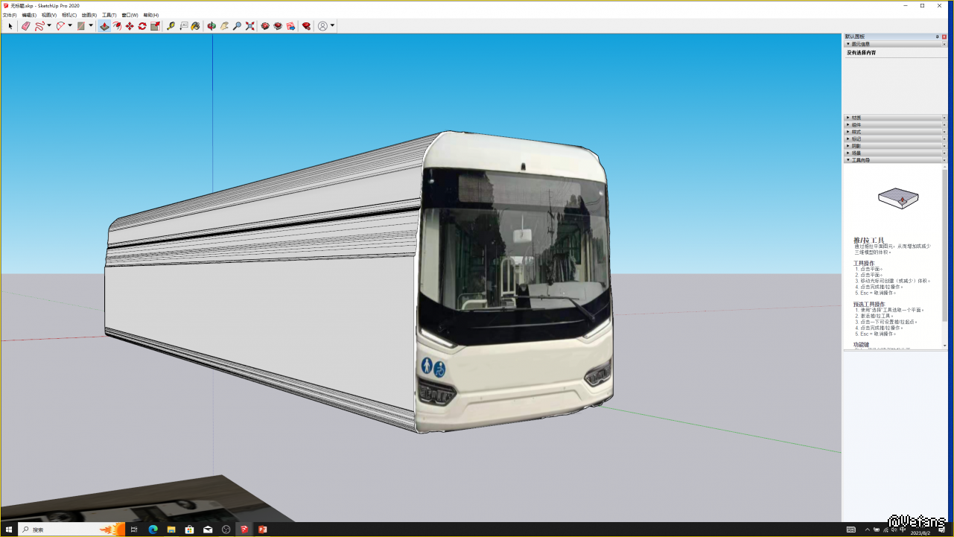Viewport: 954px width, 537px height.
Task: Click the Send to LayOut icon
Action: [x=290, y=26]
